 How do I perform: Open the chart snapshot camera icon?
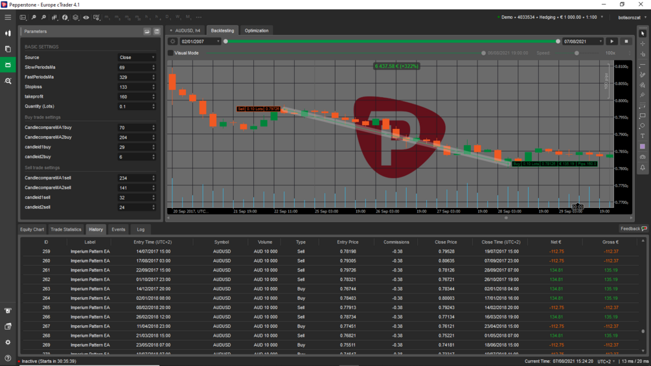643,157
